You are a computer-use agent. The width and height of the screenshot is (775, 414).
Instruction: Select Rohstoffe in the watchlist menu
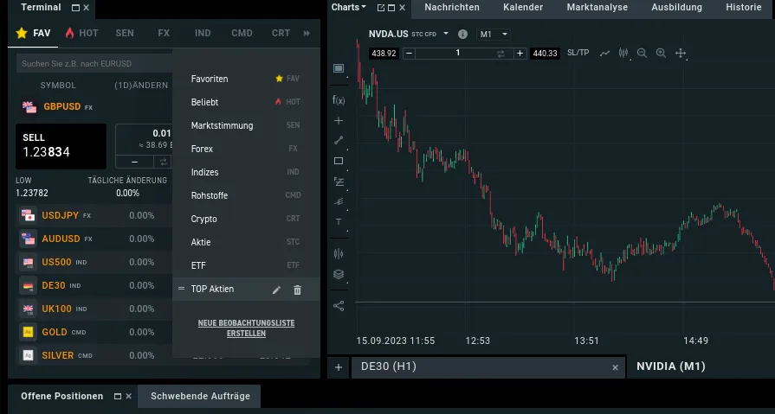click(x=246, y=195)
